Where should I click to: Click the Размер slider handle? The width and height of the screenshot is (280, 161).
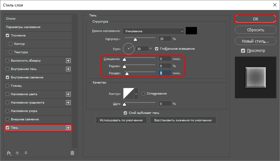click(127, 74)
